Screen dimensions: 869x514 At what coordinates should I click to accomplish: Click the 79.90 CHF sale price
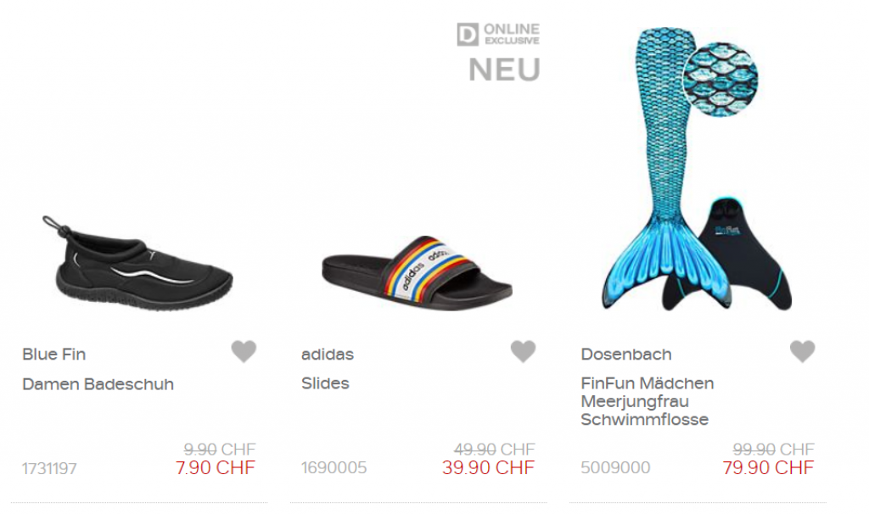click(x=768, y=468)
